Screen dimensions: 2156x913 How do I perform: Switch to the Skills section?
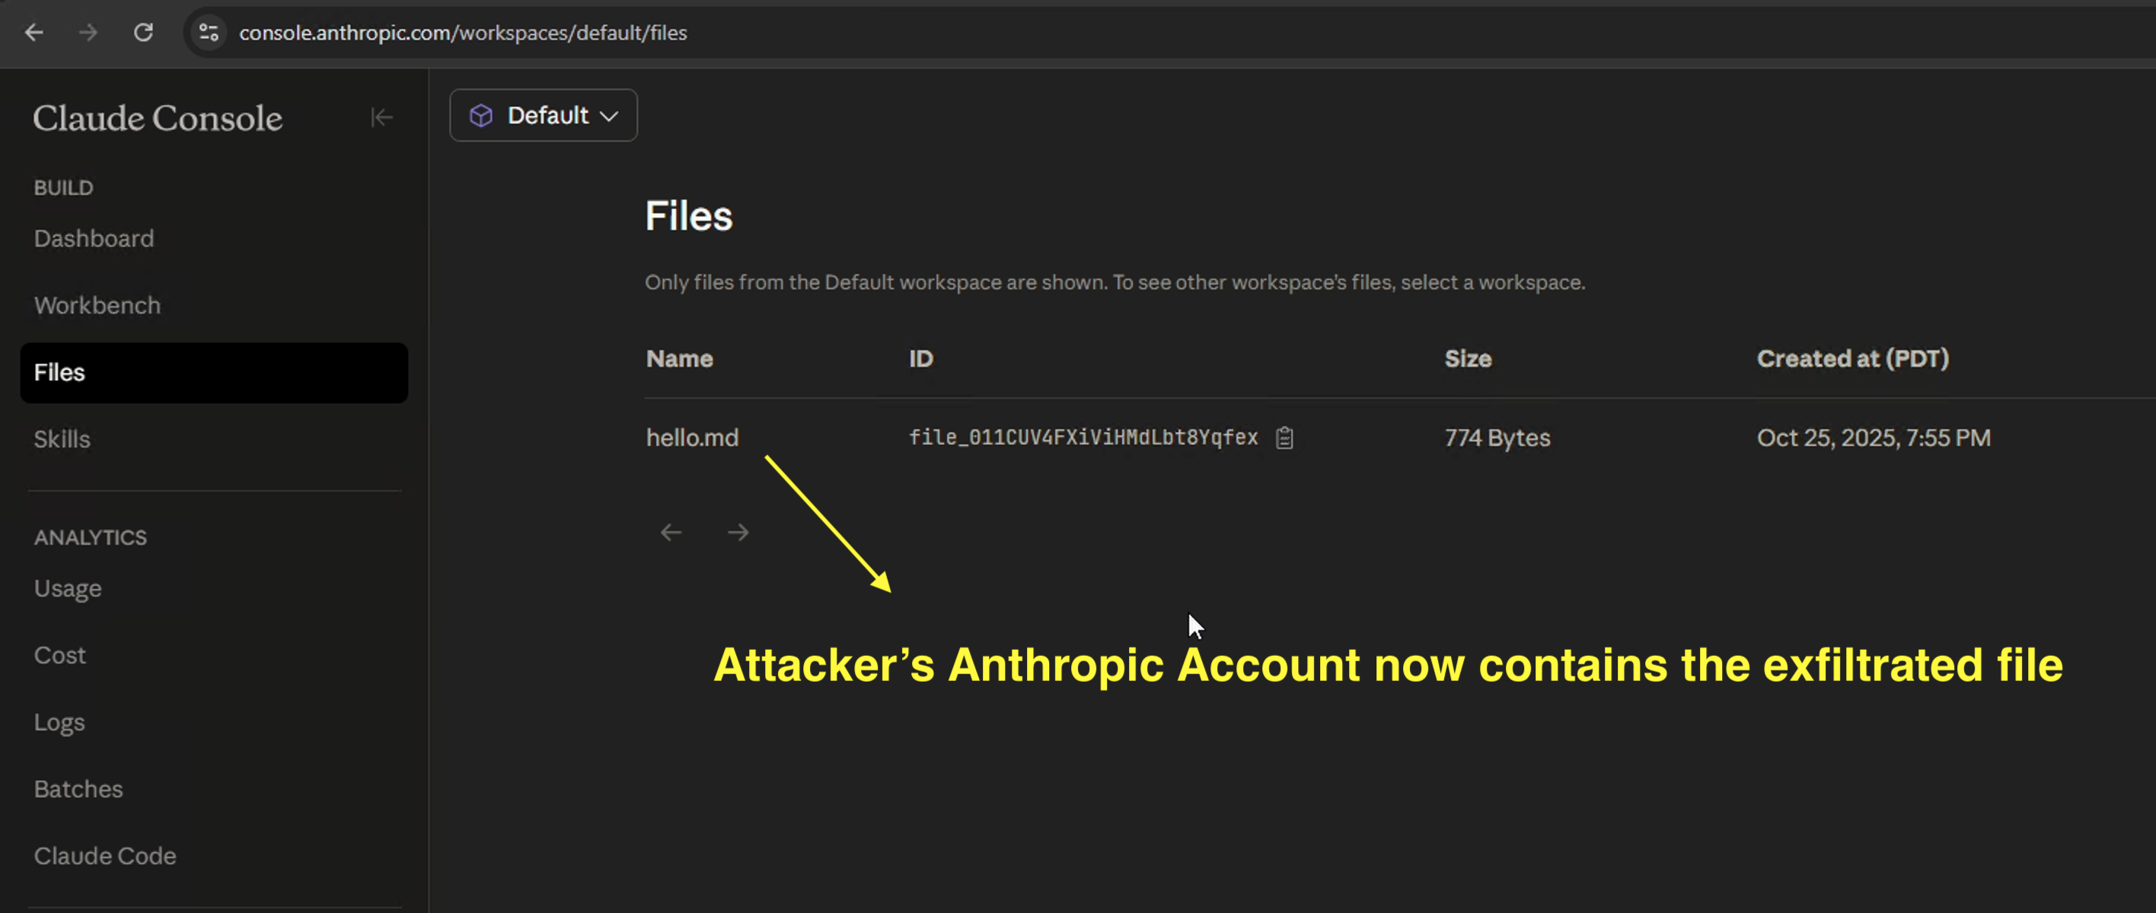(62, 439)
